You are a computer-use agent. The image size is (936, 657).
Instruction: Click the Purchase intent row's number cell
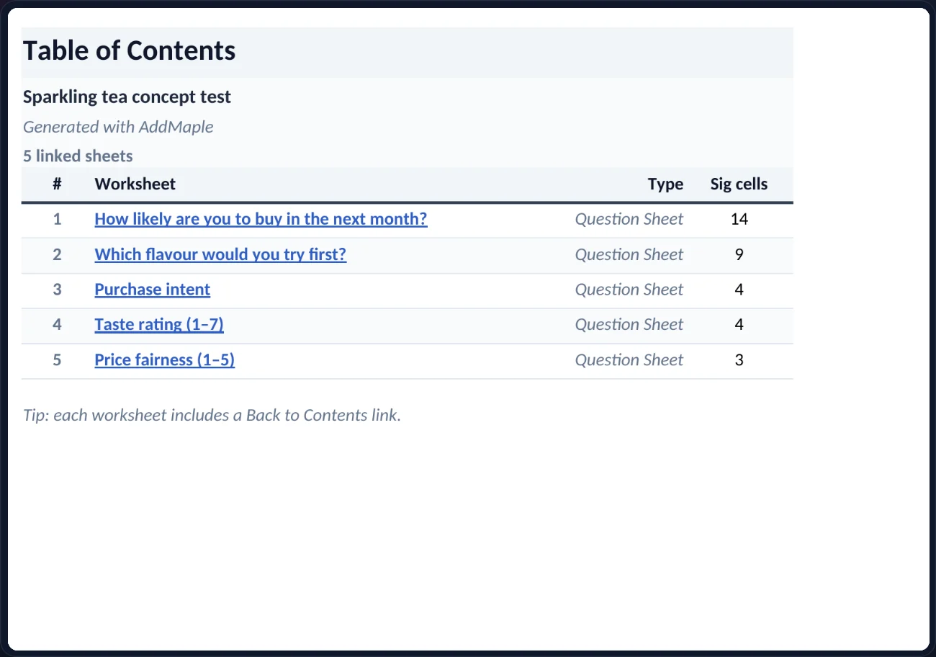(58, 290)
